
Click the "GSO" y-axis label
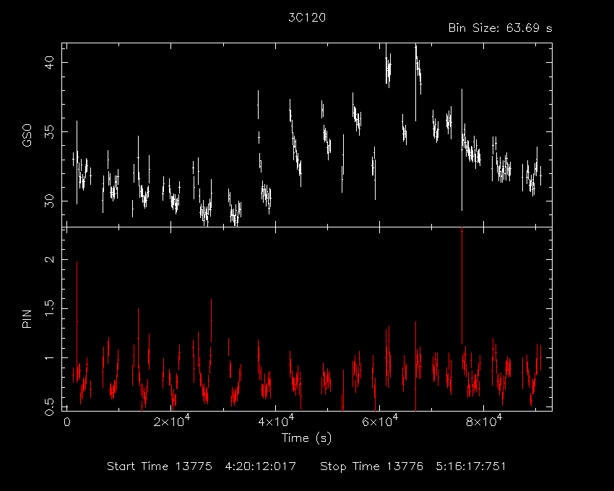point(27,135)
